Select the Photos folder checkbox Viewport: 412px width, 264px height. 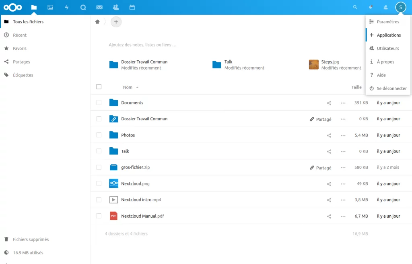[x=99, y=135]
